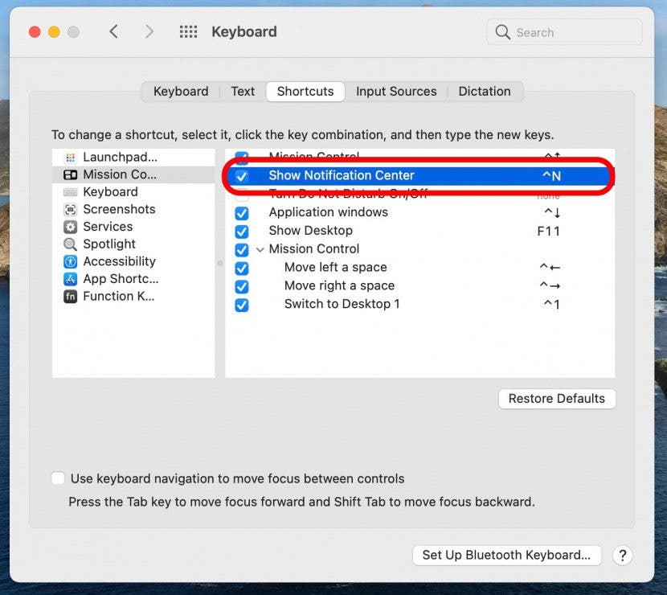Click the Restore Defaults button

(557, 398)
